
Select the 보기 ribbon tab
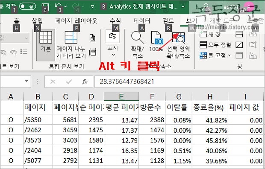click(x=191, y=21)
